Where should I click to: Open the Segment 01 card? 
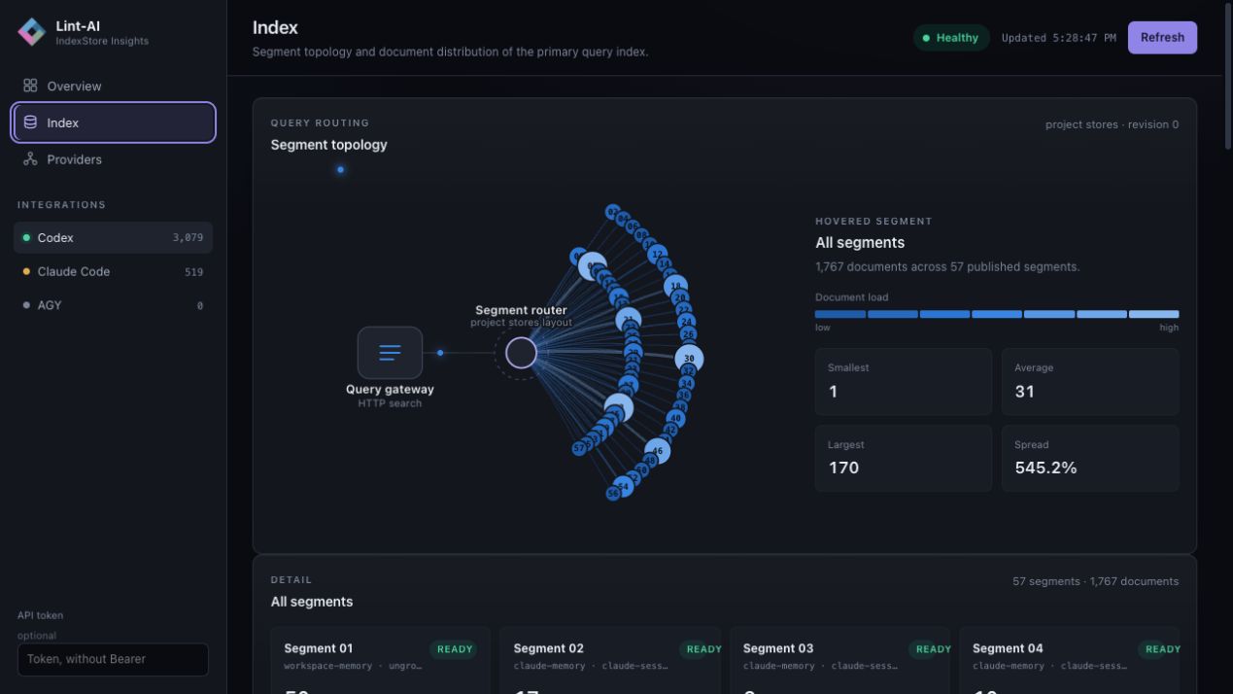click(380, 660)
